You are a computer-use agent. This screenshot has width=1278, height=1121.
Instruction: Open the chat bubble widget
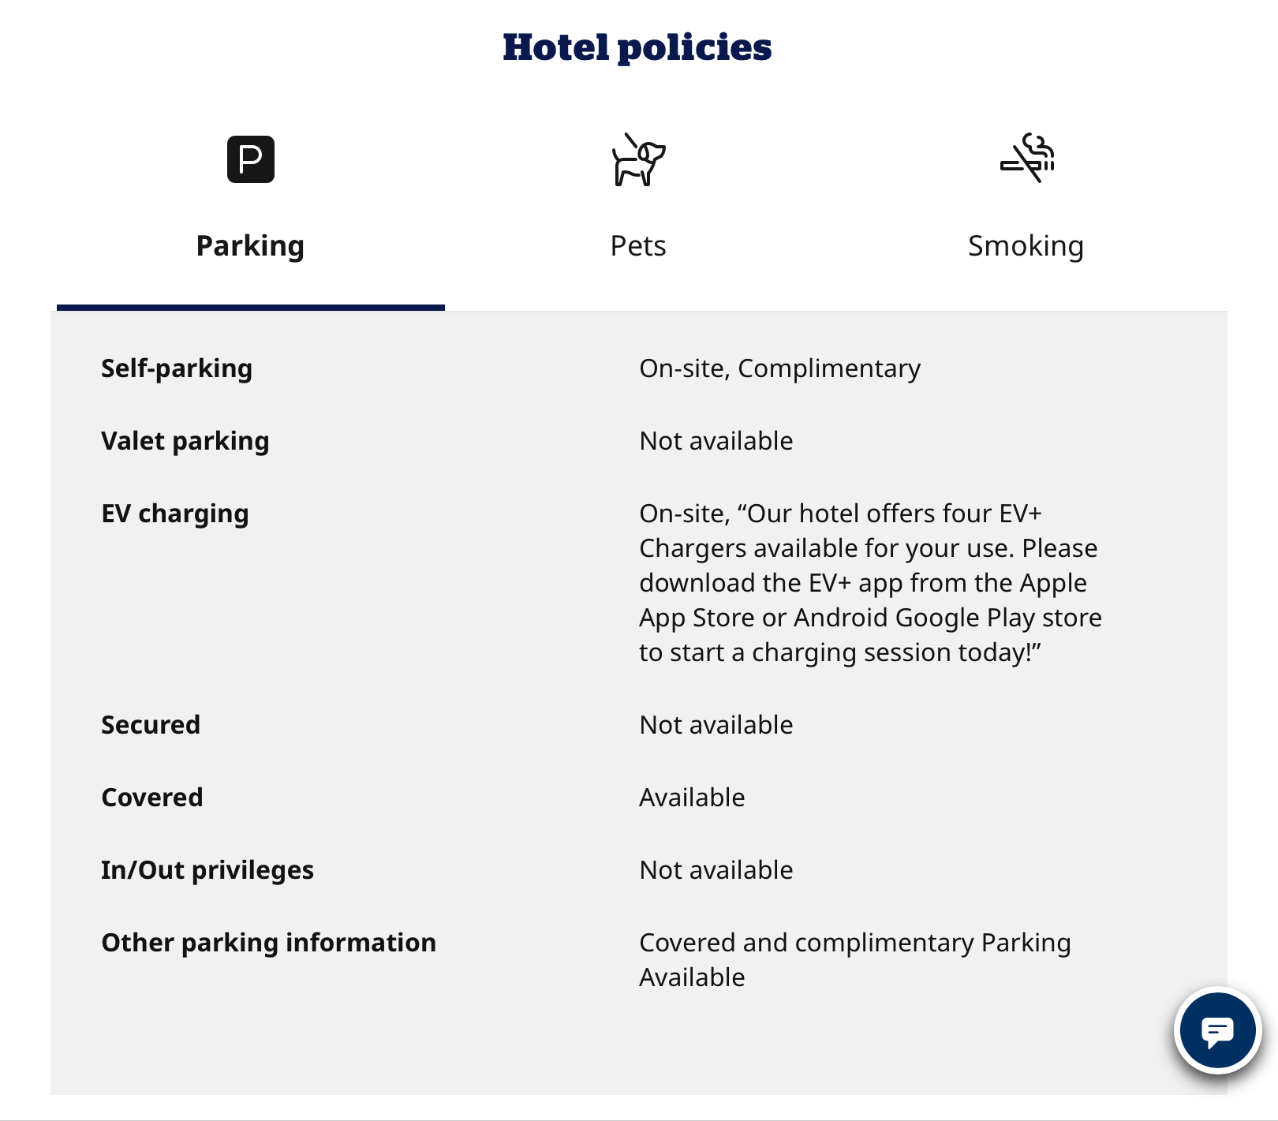(x=1217, y=1030)
